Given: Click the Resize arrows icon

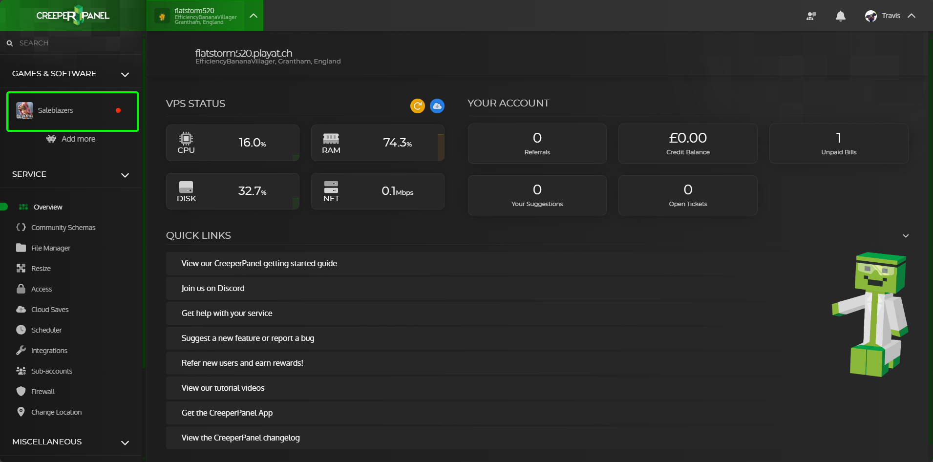Looking at the screenshot, I should tap(21, 268).
